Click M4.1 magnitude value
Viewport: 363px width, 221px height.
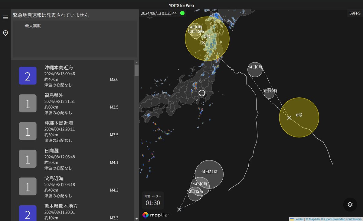pyautogui.click(x=114, y=163)
